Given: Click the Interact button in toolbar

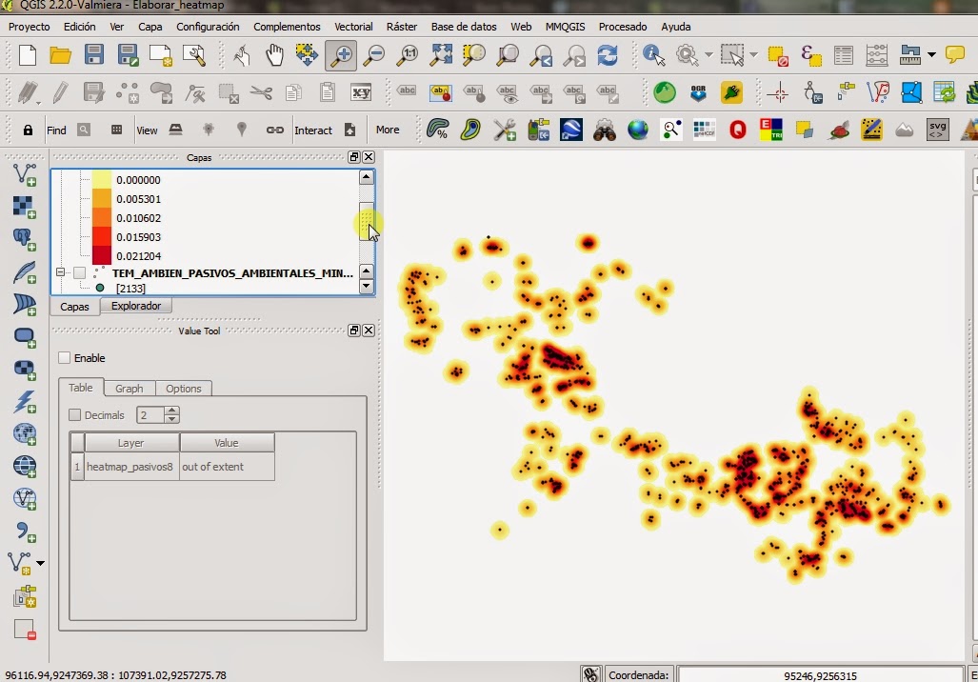Looking at the screenshot, I should pyautogui.click(x=313, y=130).
